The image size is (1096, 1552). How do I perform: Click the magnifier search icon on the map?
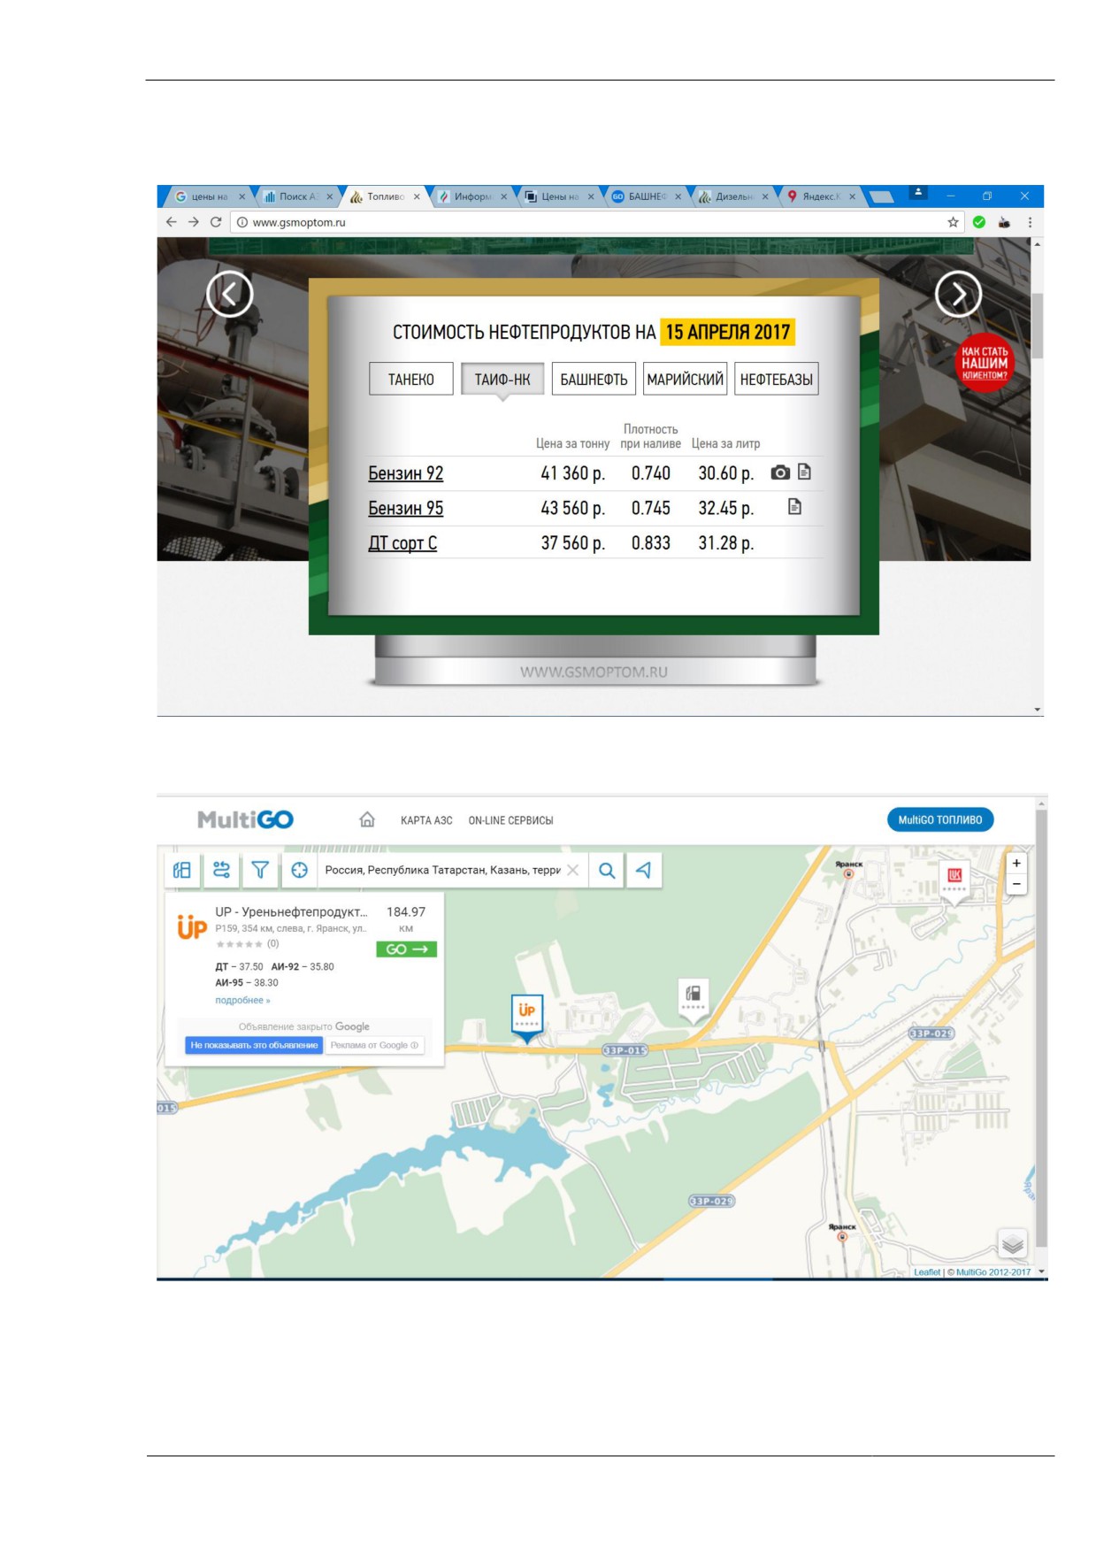[x=607, y=870]
